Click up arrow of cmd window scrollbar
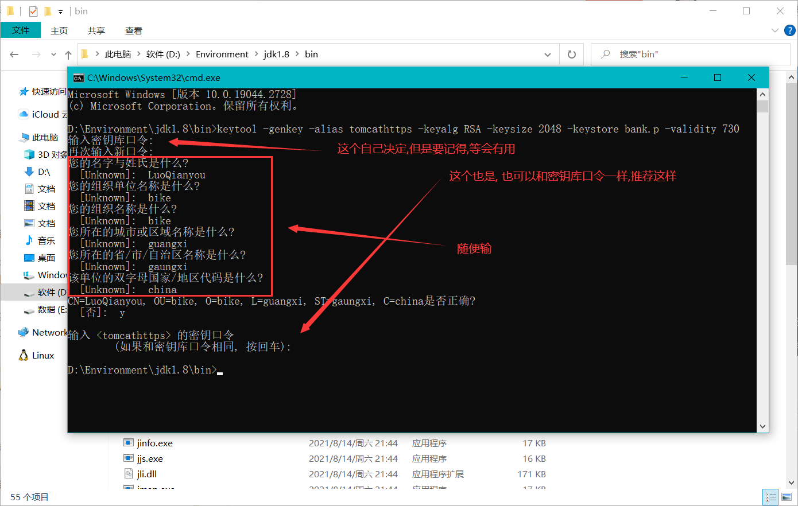Image resolution: width=798 pixels, height=506 pixels. click(762, 95)
